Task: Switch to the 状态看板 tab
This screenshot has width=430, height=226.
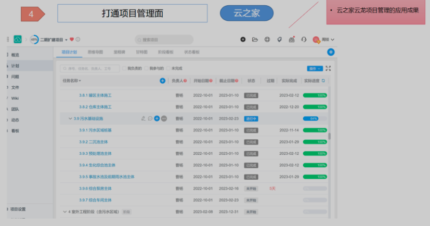Action: [192, 52]
